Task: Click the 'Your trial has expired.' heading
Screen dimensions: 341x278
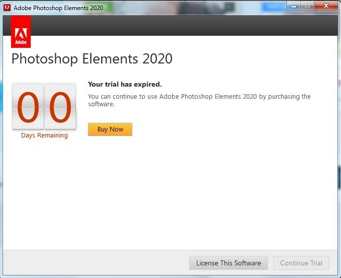Action: 125,84
